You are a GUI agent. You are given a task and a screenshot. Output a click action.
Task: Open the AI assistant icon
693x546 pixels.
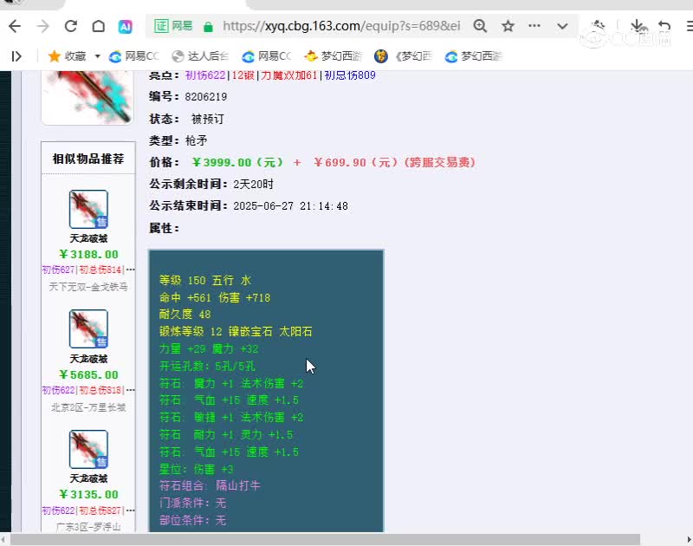[125, 27]
